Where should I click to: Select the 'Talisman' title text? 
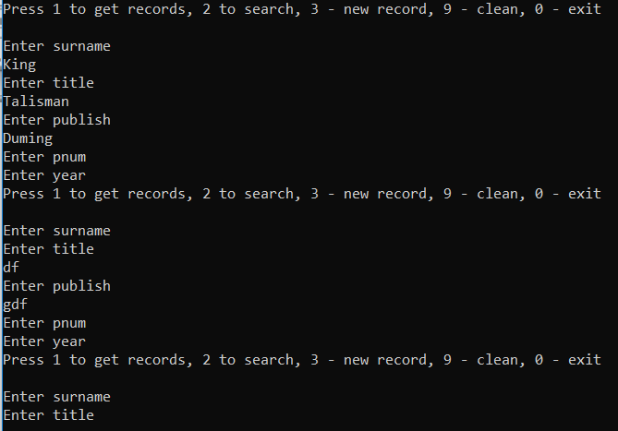point(36,102)
